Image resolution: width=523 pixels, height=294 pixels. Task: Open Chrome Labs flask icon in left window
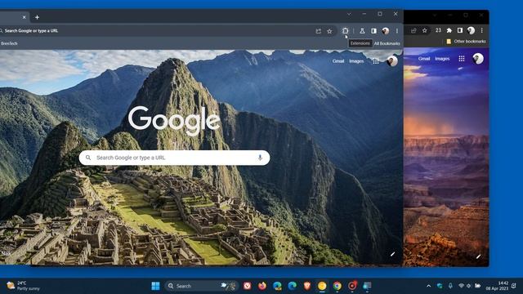(x=362, y=31)
